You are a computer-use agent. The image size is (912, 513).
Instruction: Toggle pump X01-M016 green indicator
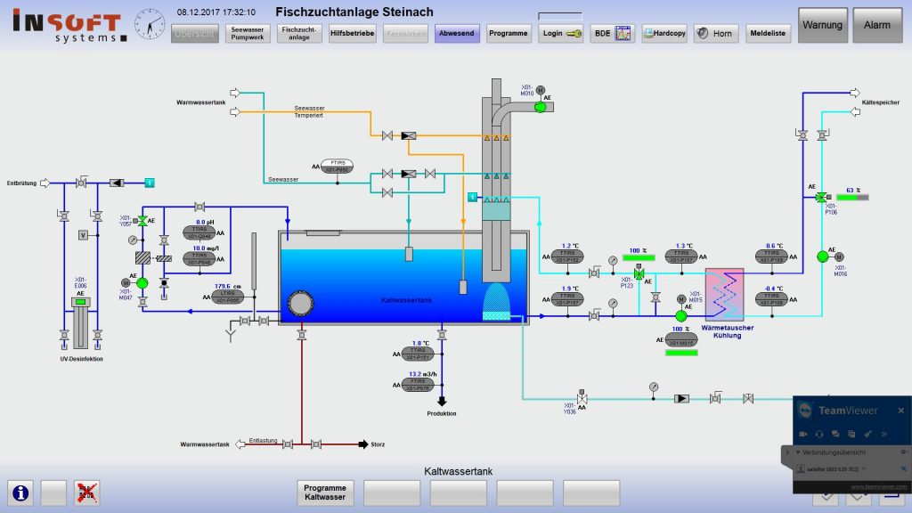click(823, 256)
